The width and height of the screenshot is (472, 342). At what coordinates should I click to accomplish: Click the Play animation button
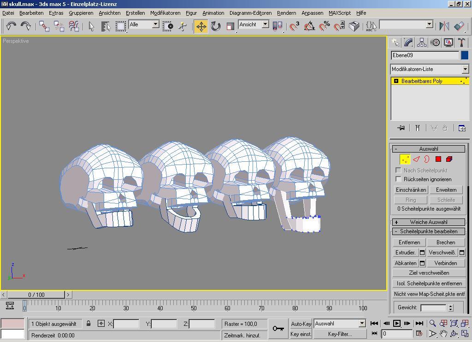(x=396, y=324)
